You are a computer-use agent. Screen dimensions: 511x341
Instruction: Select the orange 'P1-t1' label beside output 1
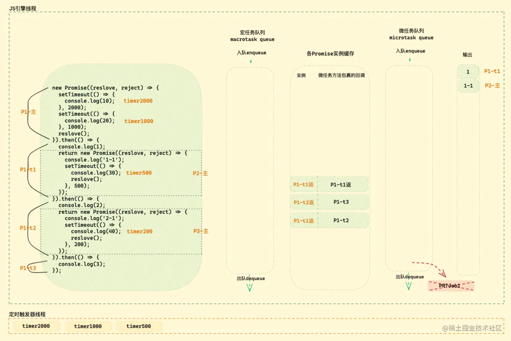(x=492, y=71)
